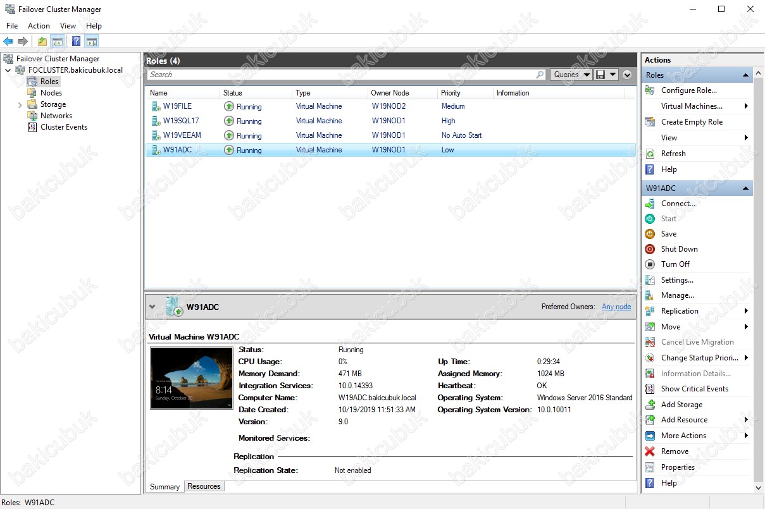Collapse FOCLUSTER.bakicubuk.local tree node
The image size is (765, 509).
8,70
